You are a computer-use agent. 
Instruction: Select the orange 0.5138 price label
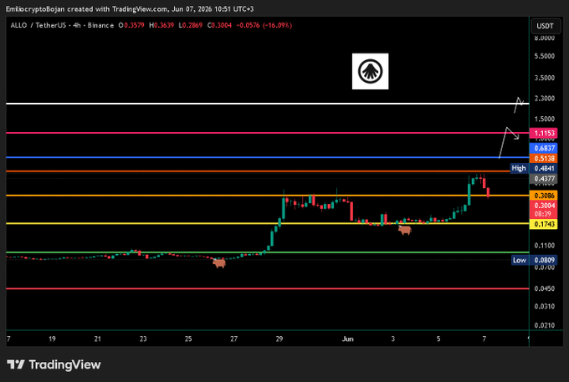click(544, 158)
